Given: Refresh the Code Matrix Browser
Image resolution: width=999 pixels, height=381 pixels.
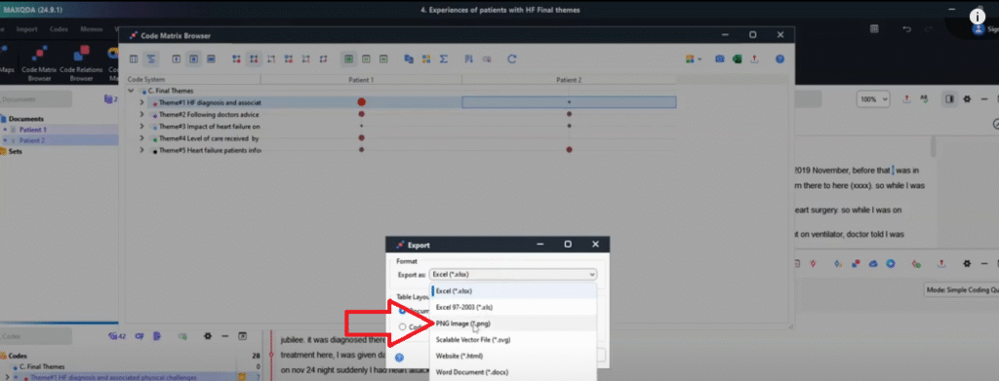Looking at the screenshot, I should pos(511,59).
